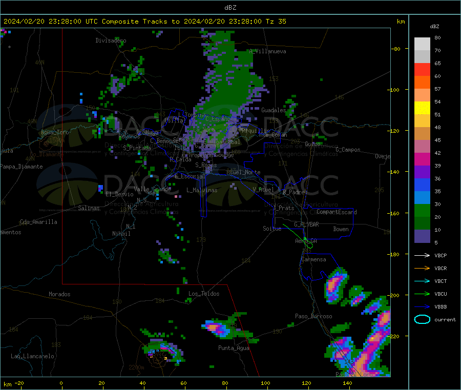Click the 'Divisadero' map label

point(111,40)
